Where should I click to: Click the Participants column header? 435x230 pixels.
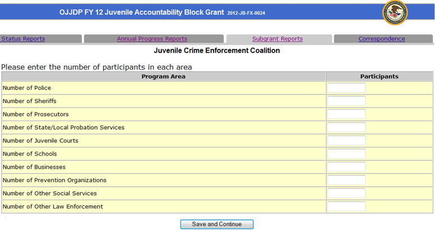(379, 76)
